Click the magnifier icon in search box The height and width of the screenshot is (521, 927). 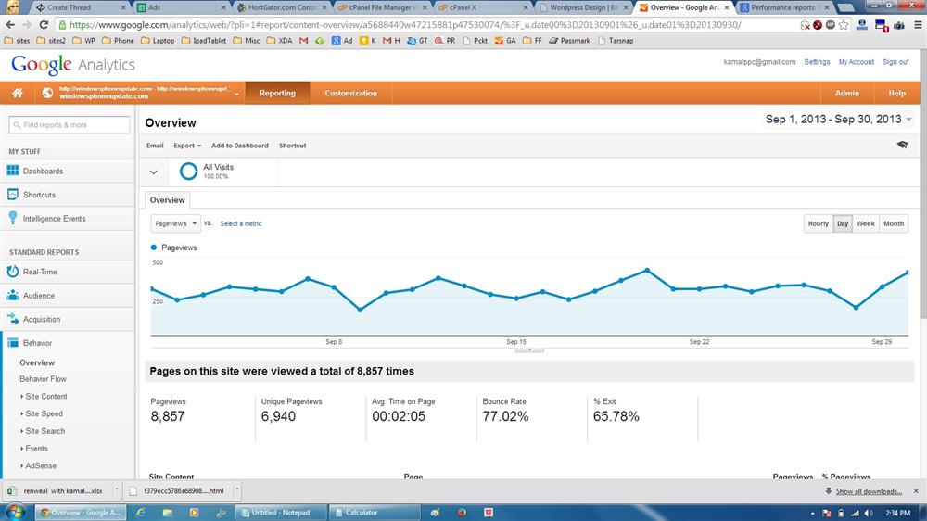coord(17,125)
